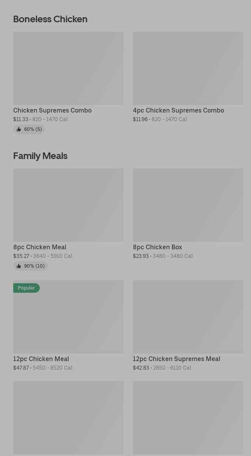Open 12pc Chicken Supremes Meal image

click(188, 317)
